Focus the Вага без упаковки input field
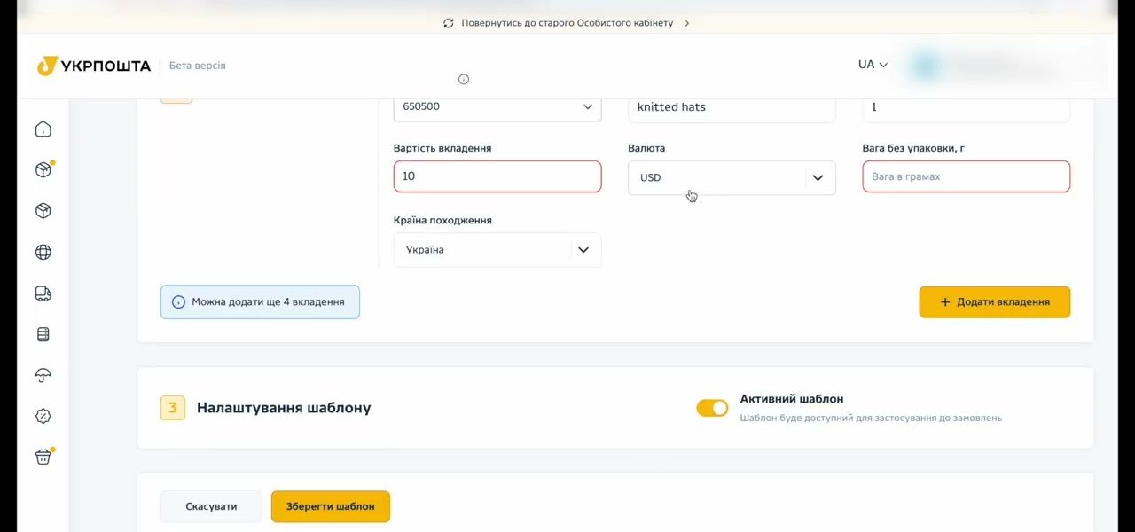This screenshot has width=1135, height=532. (967, 176)
